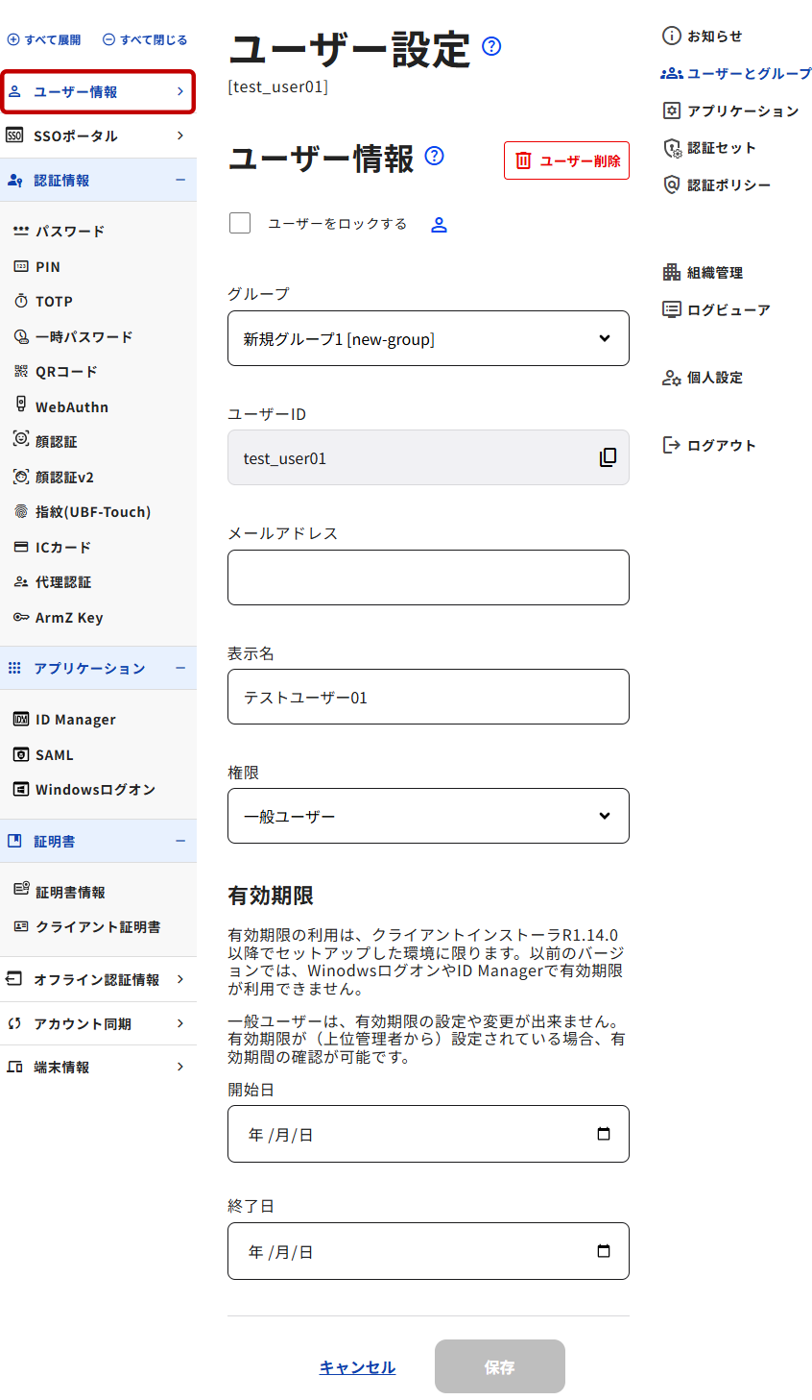Viewport: 812px width, 1400px height.
Task: Click the person icon next to lock option
Action: pos(439,225)
